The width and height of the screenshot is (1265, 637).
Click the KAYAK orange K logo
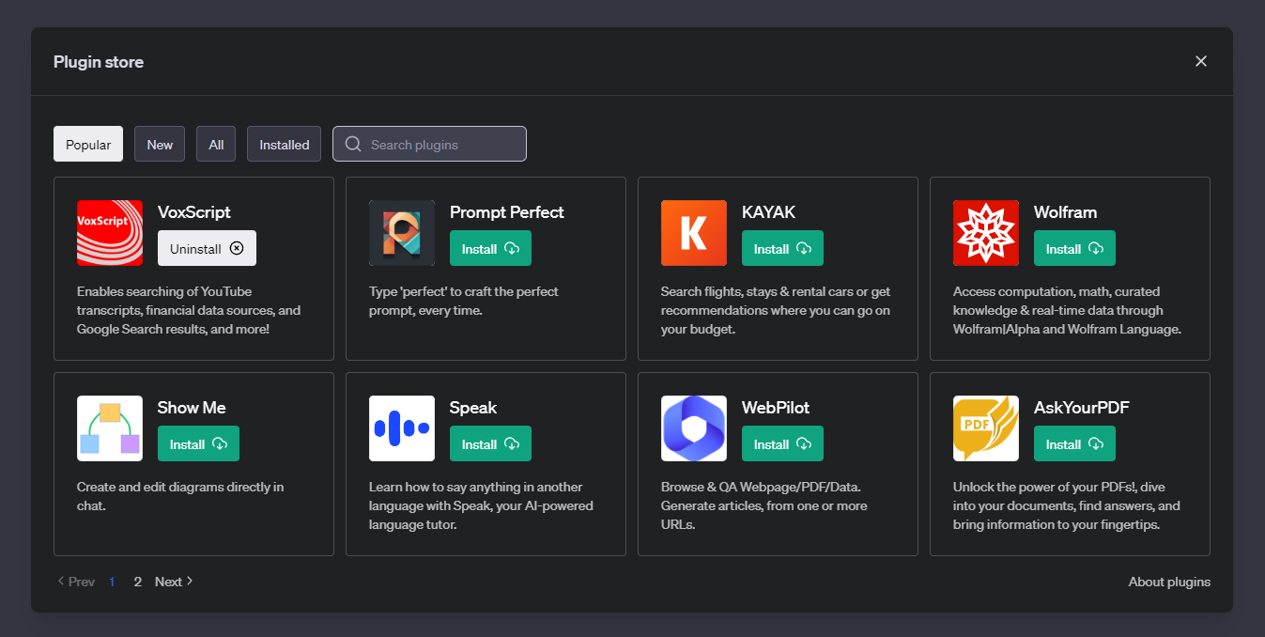(x=694, y=233)
